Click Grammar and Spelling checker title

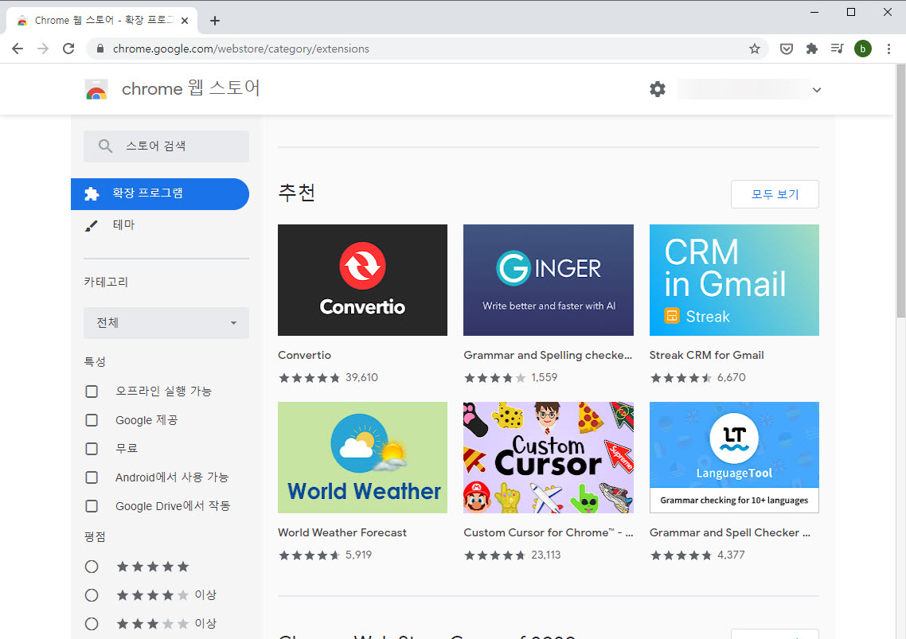click(548, 356)
